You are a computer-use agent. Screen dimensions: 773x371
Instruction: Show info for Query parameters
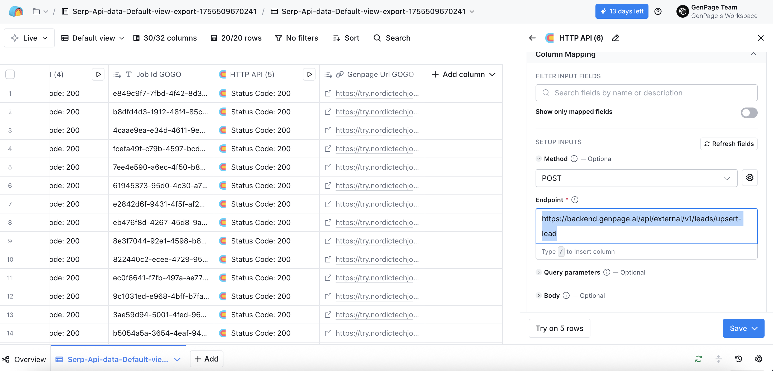pyautogui.click(x=607, y=272)
